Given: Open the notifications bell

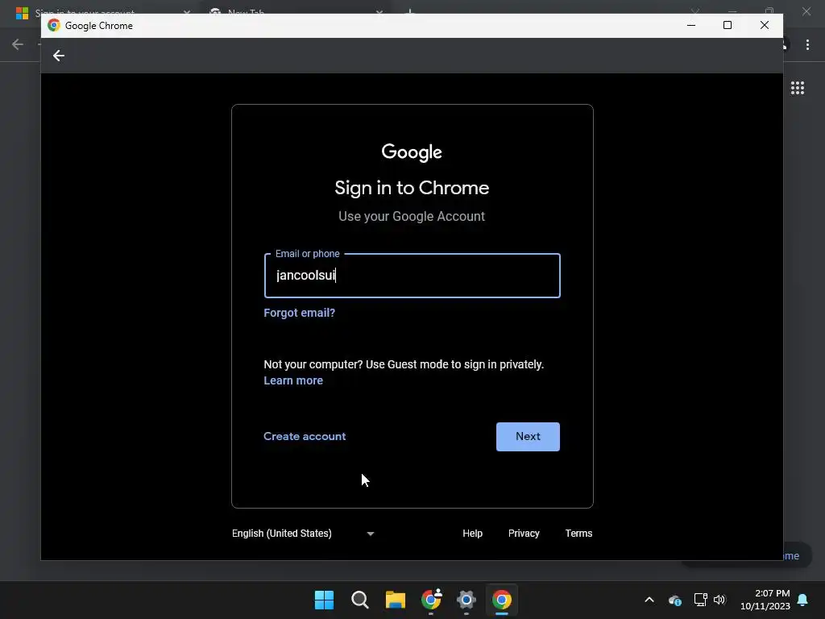Looking at the screenshot, I should pyautogui.click(x=802, y=600).
